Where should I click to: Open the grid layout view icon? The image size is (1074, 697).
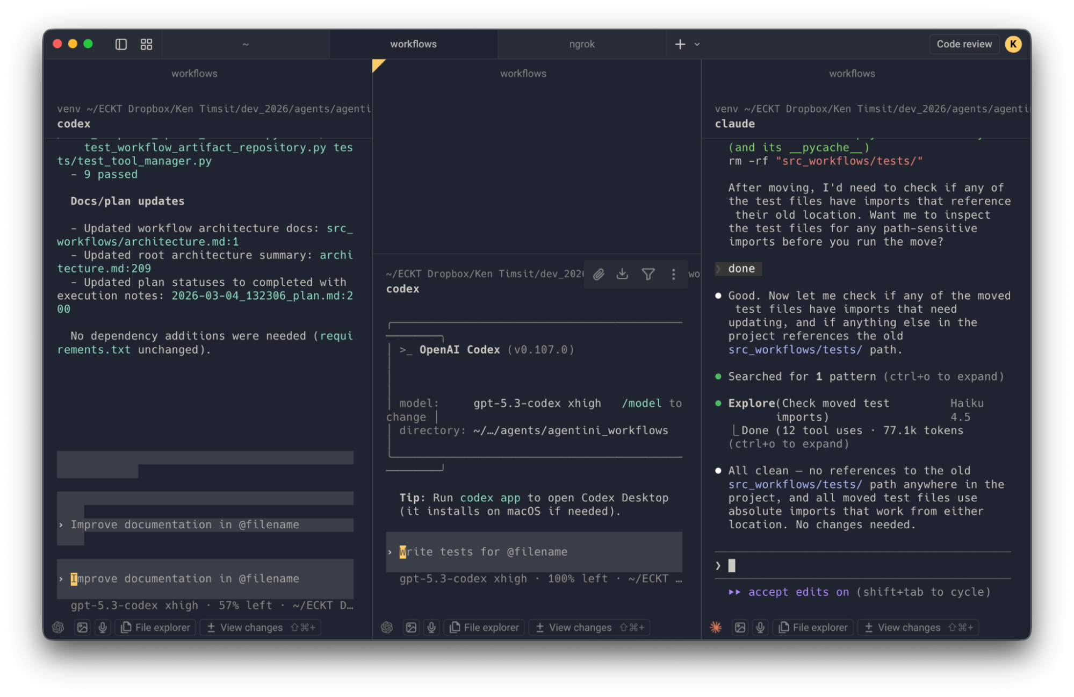click(x=146, y=44)
